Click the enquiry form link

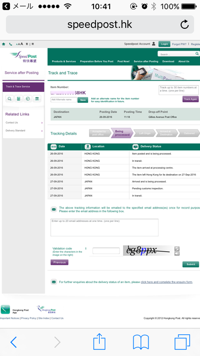[167, 282]
